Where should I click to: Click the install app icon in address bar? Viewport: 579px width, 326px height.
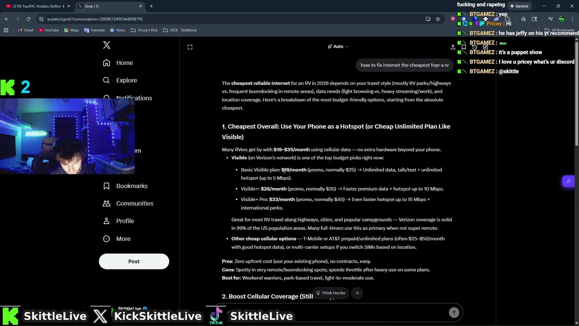[428, 19]
